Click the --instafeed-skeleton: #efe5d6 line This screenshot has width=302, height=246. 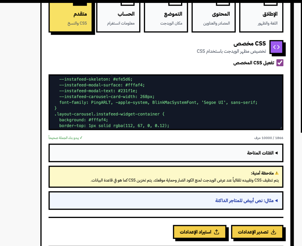click(x=96, y=79)
